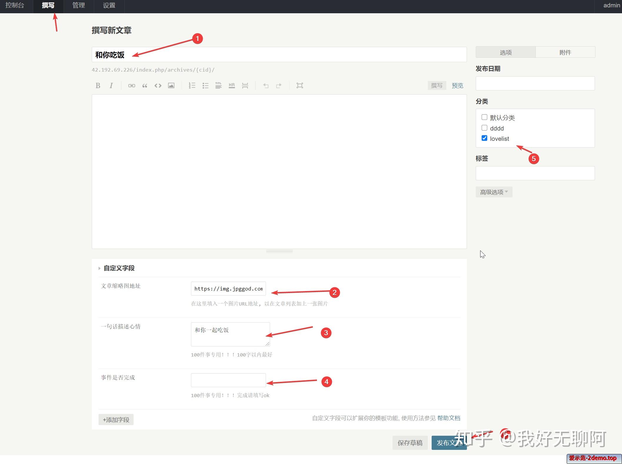Open the 帮助文档 link
622x464 pixels.
point(449,418)
